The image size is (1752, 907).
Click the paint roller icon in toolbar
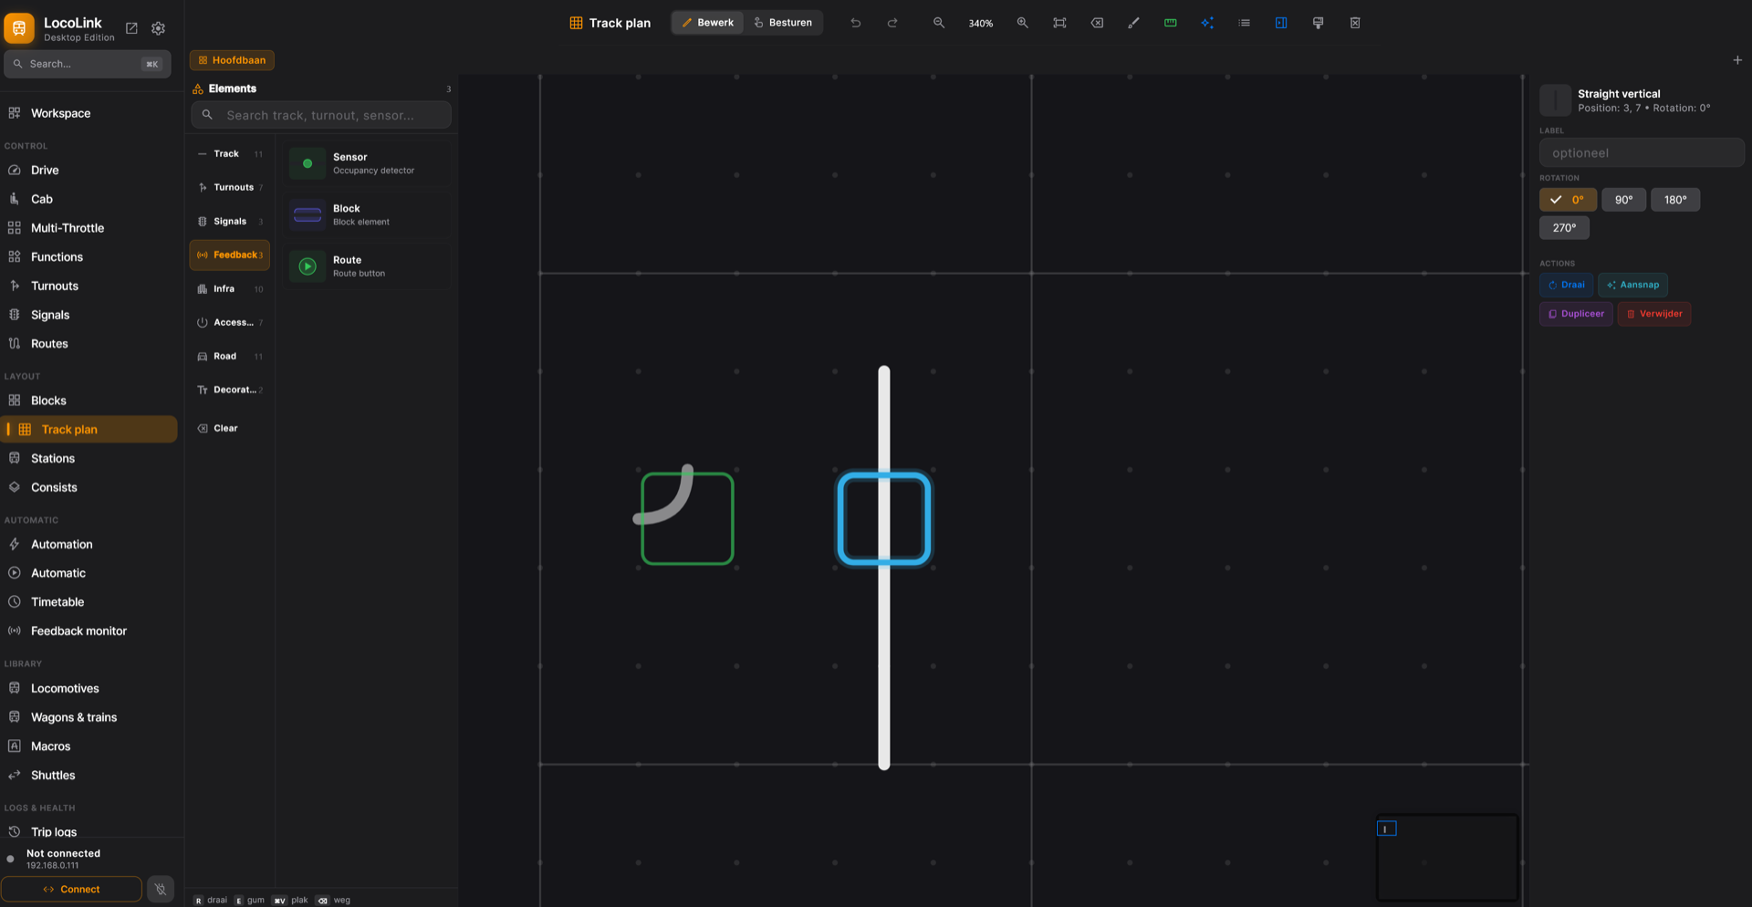1318,23
